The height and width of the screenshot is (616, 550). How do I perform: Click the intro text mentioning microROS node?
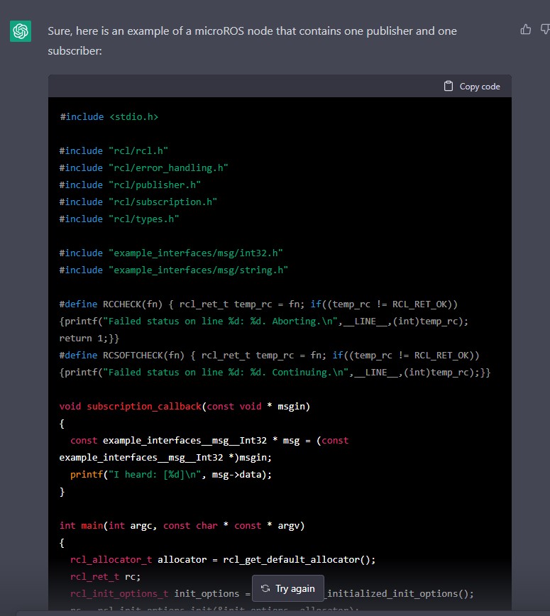coord(252,41)
